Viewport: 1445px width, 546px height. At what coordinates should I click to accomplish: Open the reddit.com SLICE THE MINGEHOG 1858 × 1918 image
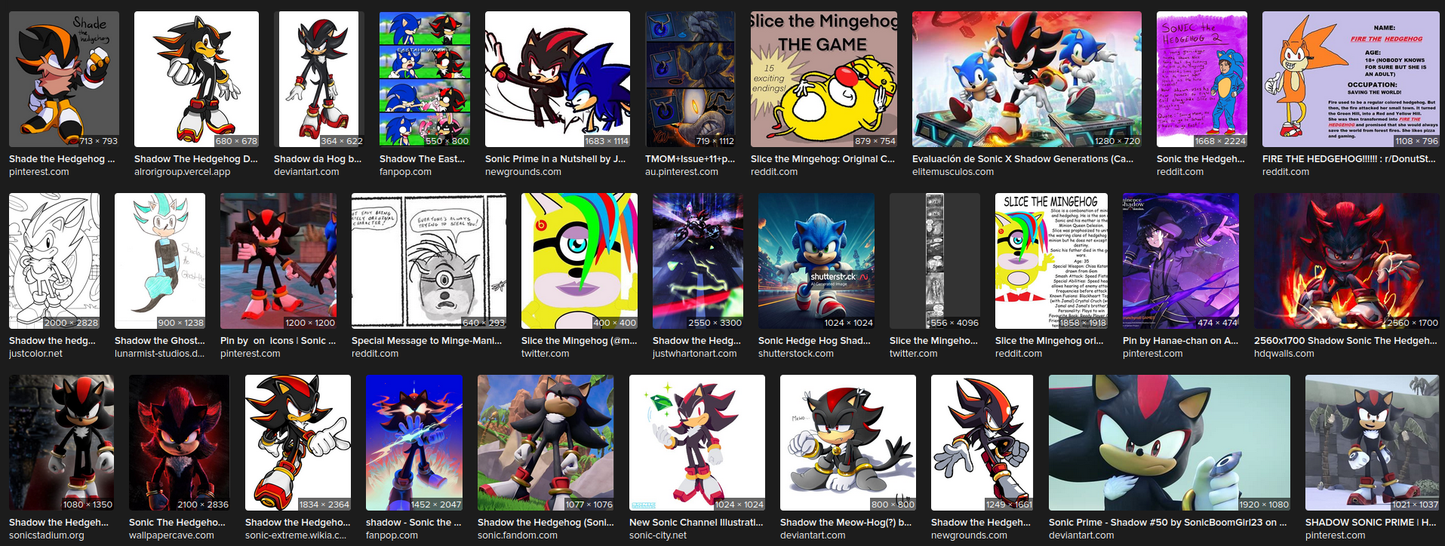1051,261
